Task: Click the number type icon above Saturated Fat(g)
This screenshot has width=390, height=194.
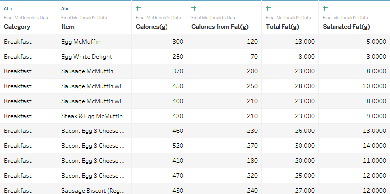Action: tap(325, 9)
